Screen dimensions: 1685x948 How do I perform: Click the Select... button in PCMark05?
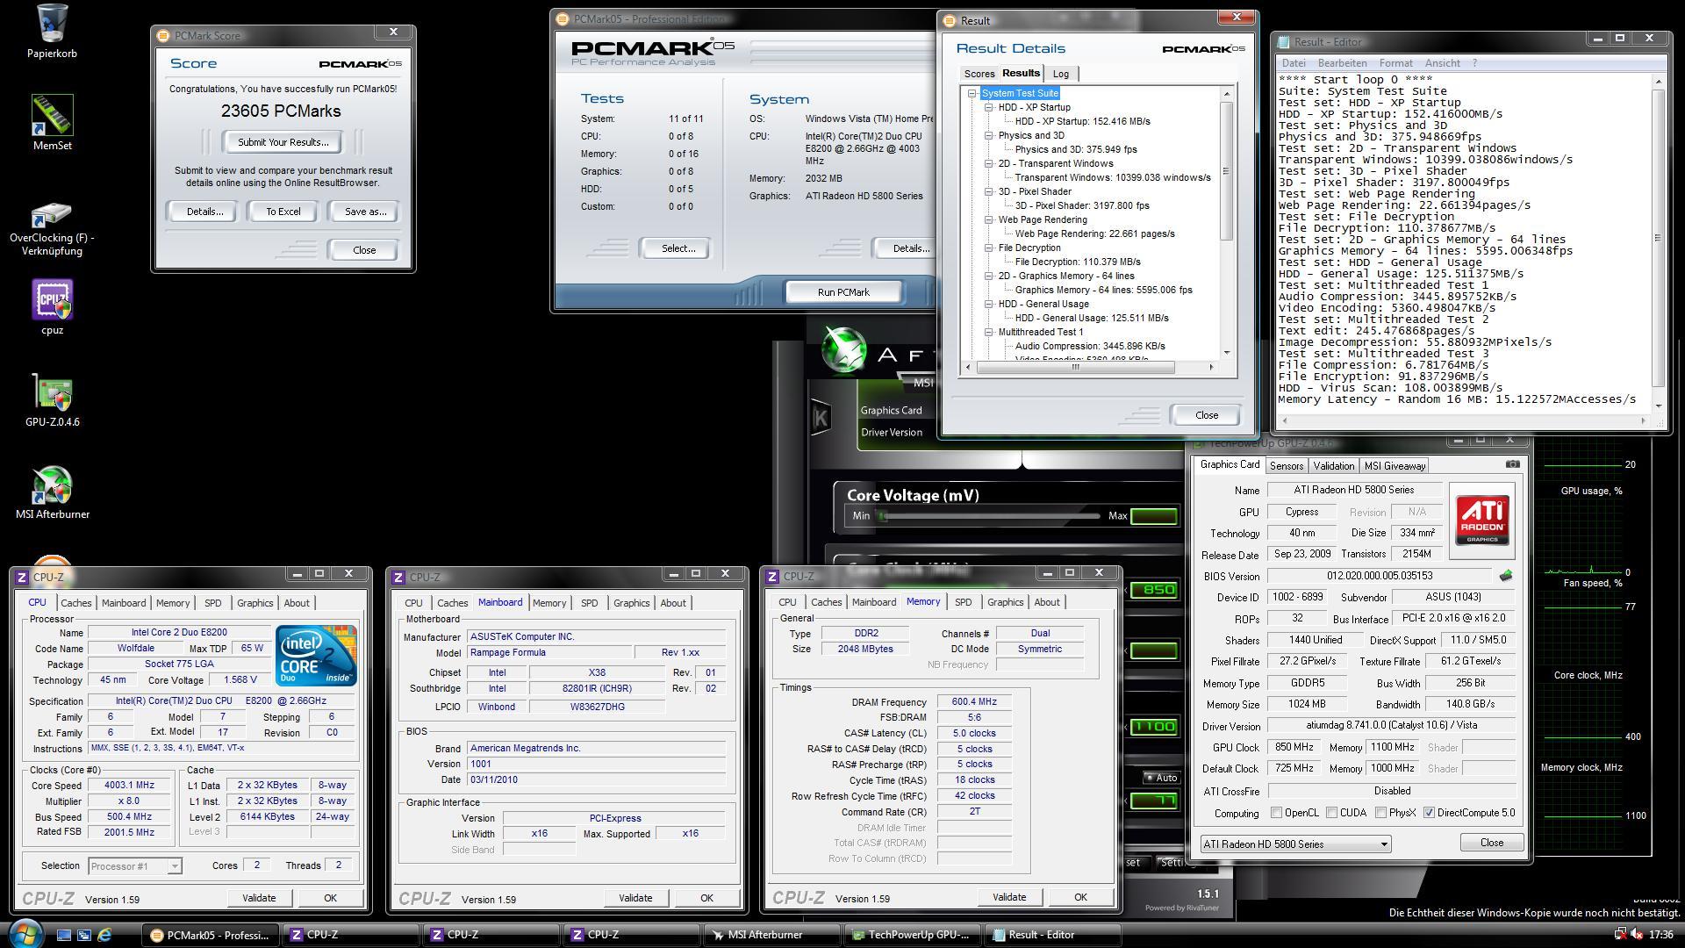click(x=678, y=248)
